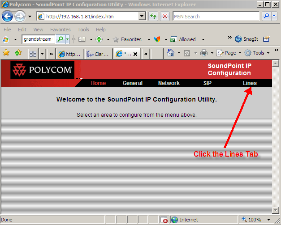The image size is (281, 225).
Task: Click the scroll tabs right chevron
Action: point(146,54)
